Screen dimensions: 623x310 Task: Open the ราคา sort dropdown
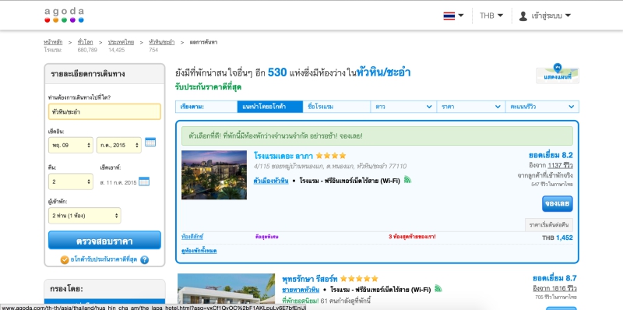coord(471,107)
